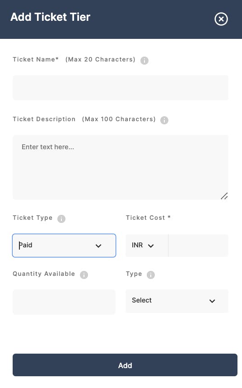Click the Ticket Description info icon
The height and width of the screenshot is (388, 242).
(164, 120)
